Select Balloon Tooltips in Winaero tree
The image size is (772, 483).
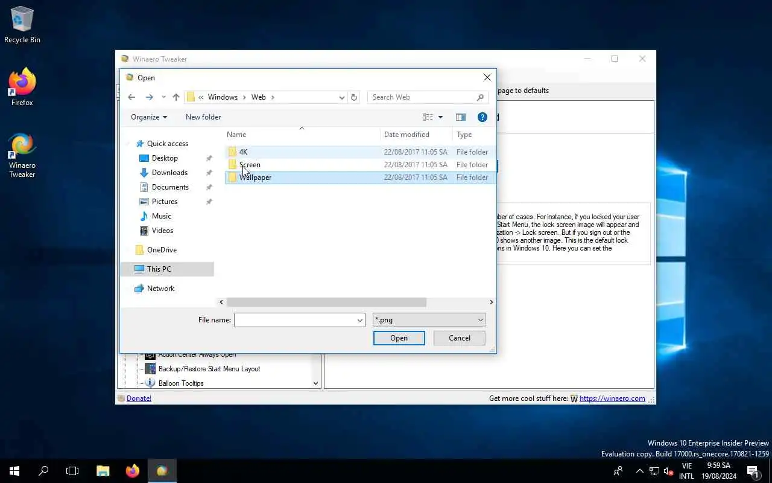(174, 383)
